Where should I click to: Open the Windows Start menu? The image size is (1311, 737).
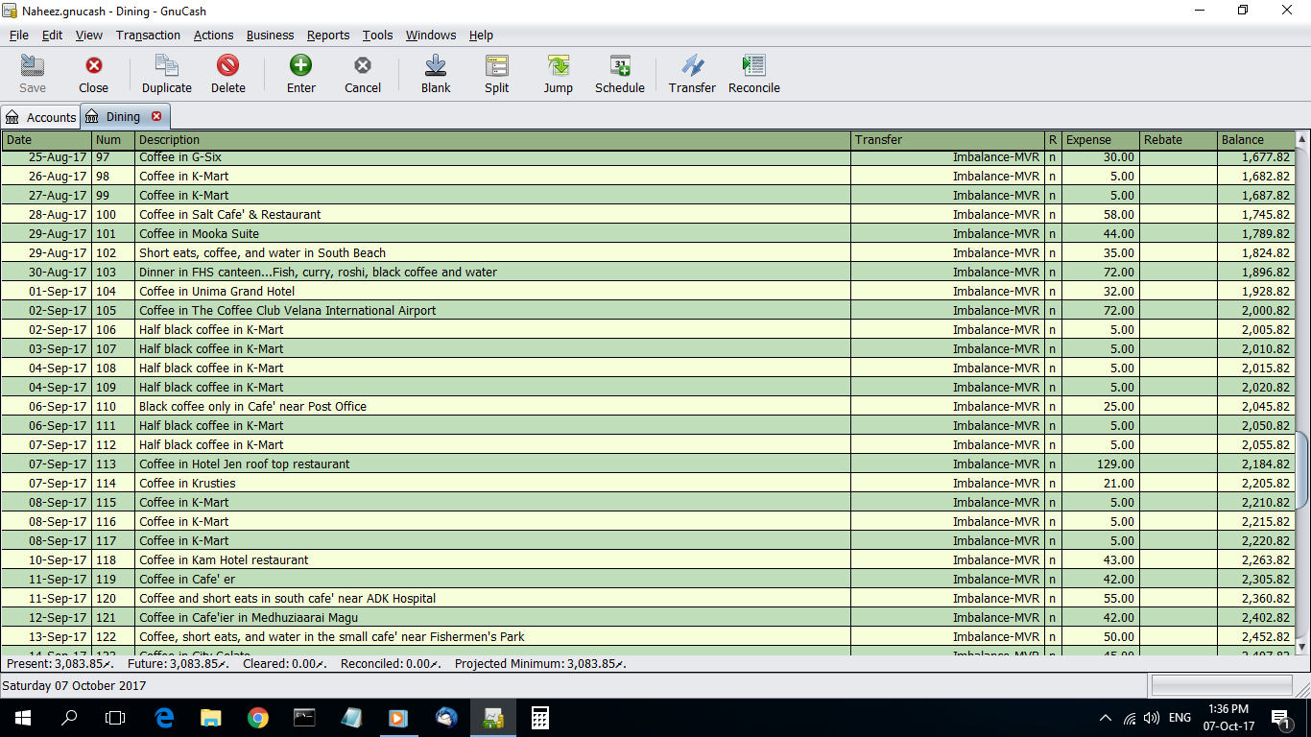click(23, 717)
